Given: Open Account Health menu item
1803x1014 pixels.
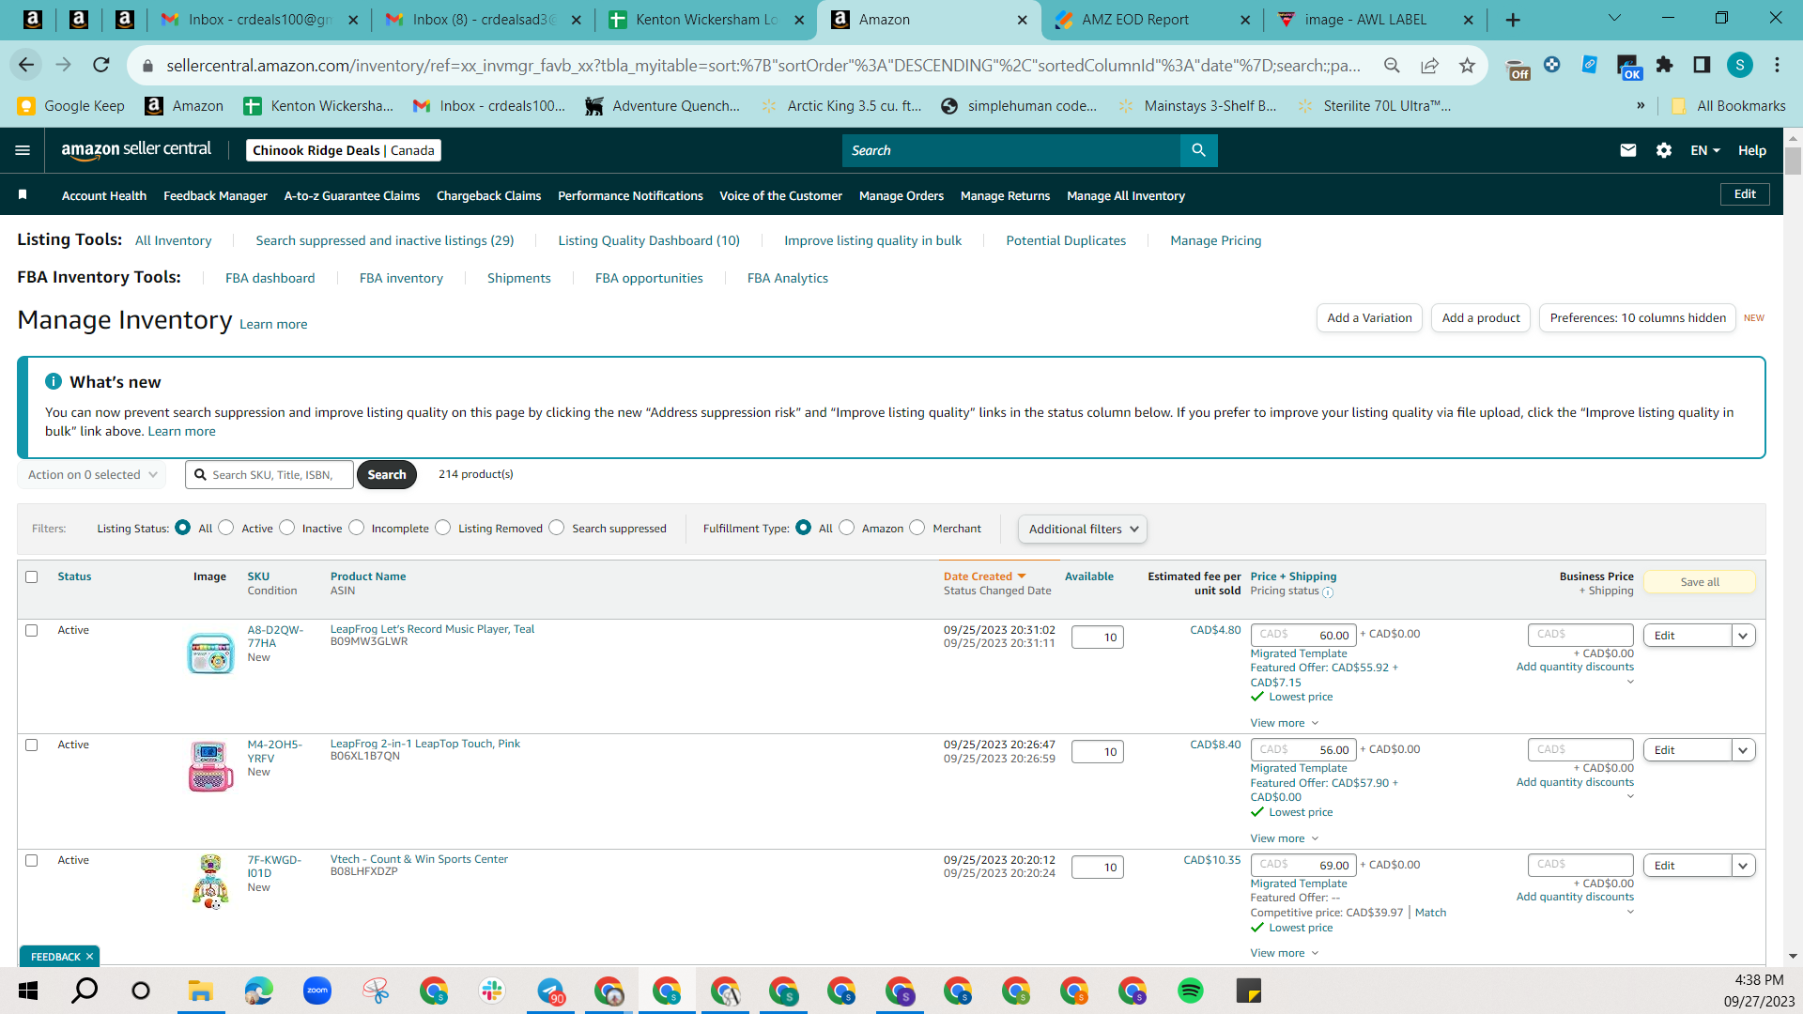Looking at the screenshot, I should coord(104,195).
